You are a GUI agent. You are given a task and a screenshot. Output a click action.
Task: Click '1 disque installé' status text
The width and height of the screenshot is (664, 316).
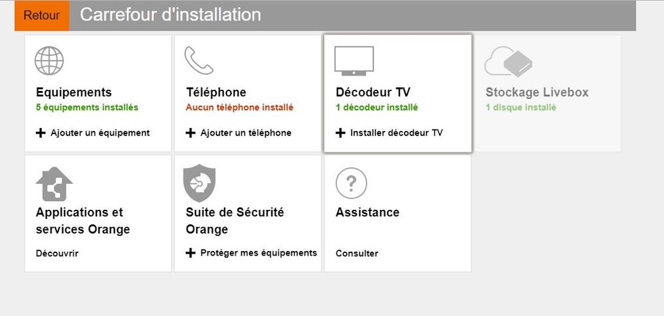(x=520, y=108)
